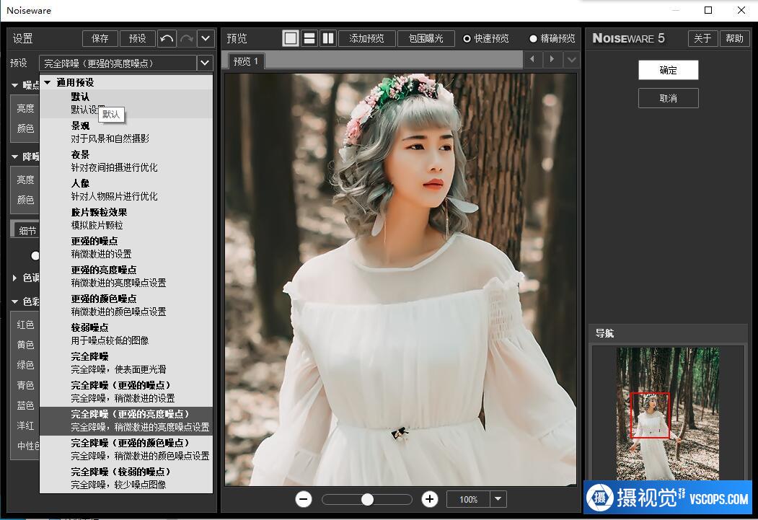Click the 包围曝光 bracketing button
Viewport: 758px width, 520px height.
click(x=426, y=39)
